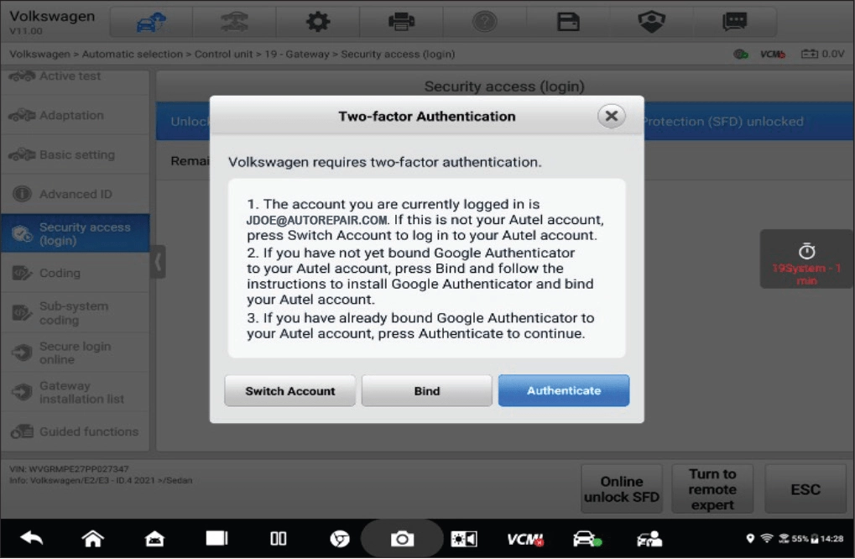Tap the location status icon
The width and height of the screenshot is (855, 559).
[x=750, y=538]
